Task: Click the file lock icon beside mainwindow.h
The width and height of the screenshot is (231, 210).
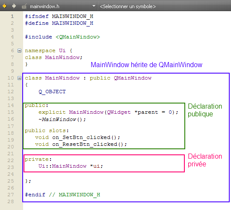Action: [24, 6]
